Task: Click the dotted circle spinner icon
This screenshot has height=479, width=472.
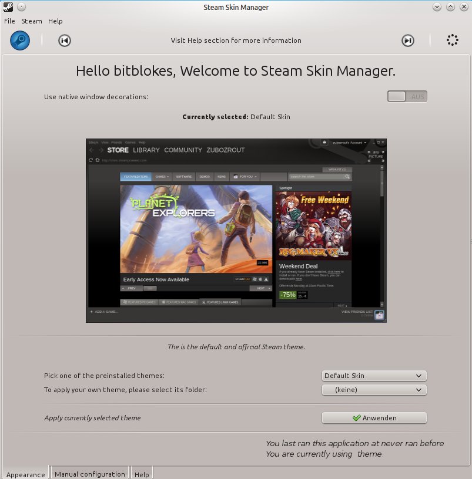Action: [x=452, y=40]
